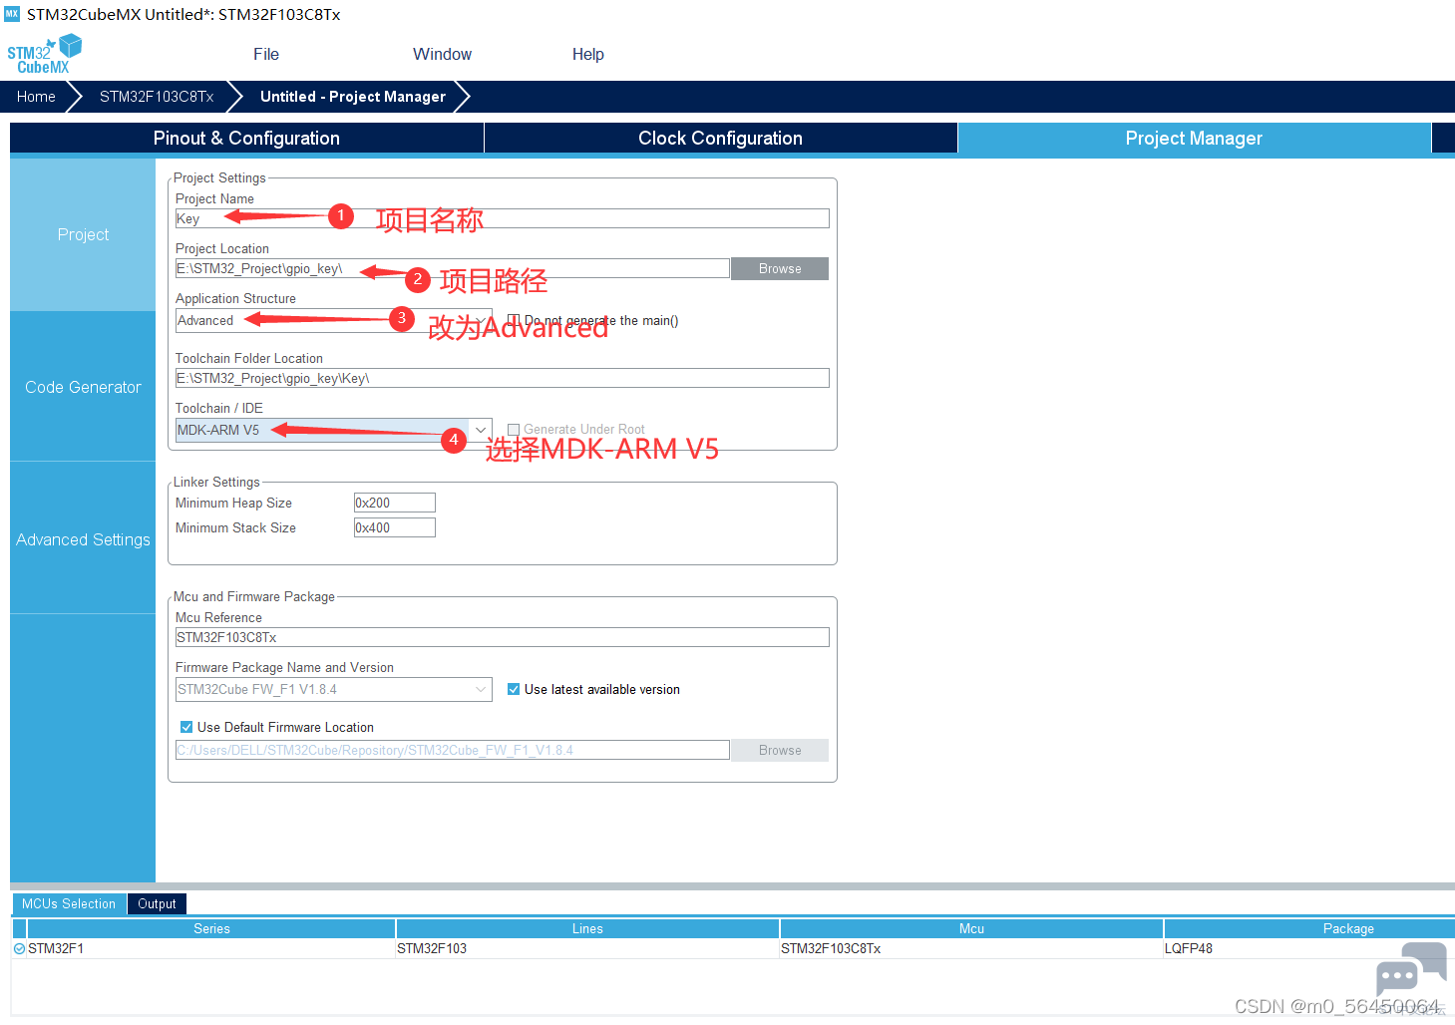Switch to Pinout & Configuration tab
This screenshot has width=1455, height=1025.
(246, 139)
